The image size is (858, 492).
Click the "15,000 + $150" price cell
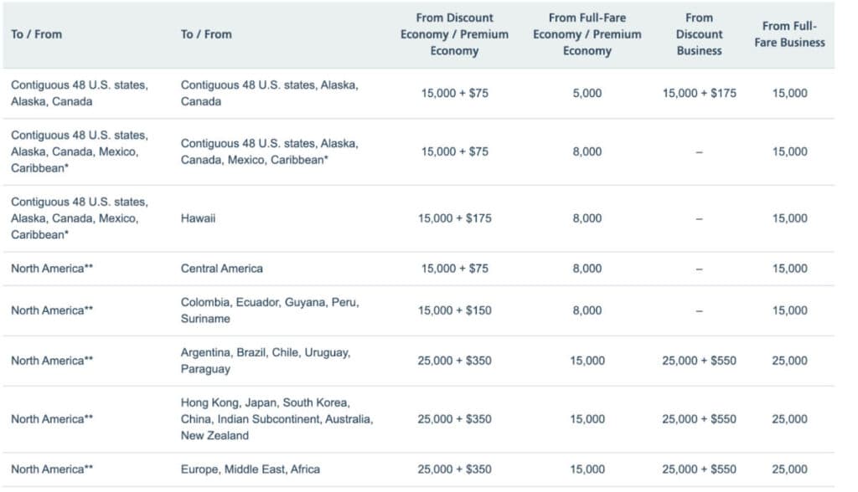coord(454,310)
